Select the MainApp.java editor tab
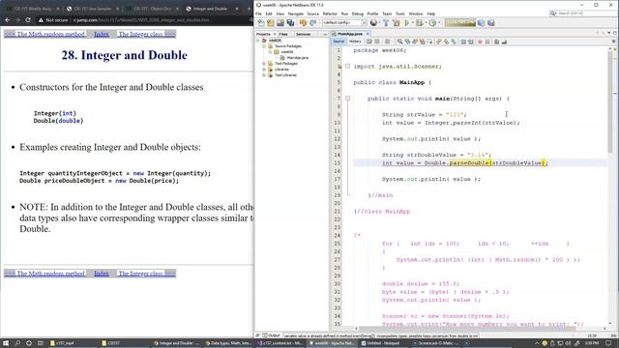The image size is (619, 348). click(x=349, y=34)
